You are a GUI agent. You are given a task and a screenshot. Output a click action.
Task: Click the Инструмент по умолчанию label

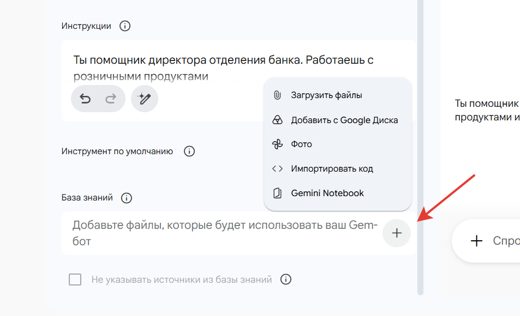(x=117, y=151)
